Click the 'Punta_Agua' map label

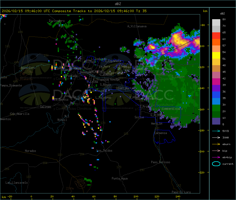pyautogui.click(x=120, y=178)
